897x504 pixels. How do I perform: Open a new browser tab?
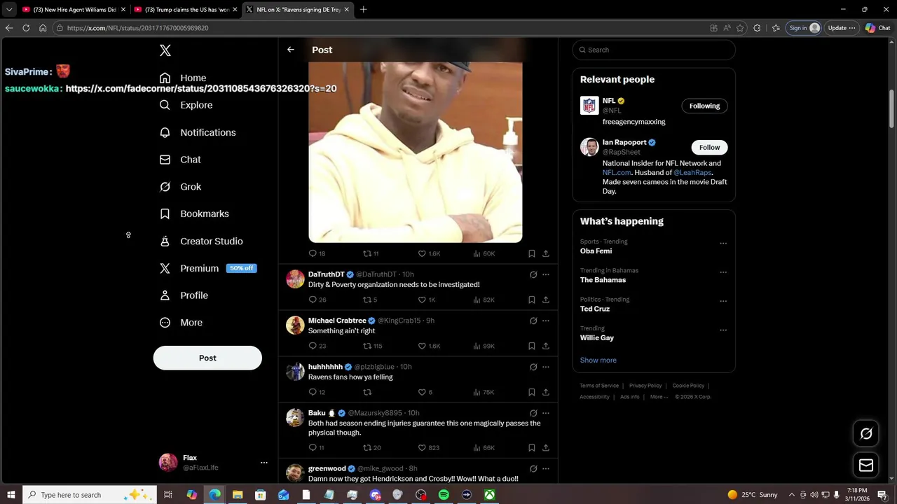(363, 10)
